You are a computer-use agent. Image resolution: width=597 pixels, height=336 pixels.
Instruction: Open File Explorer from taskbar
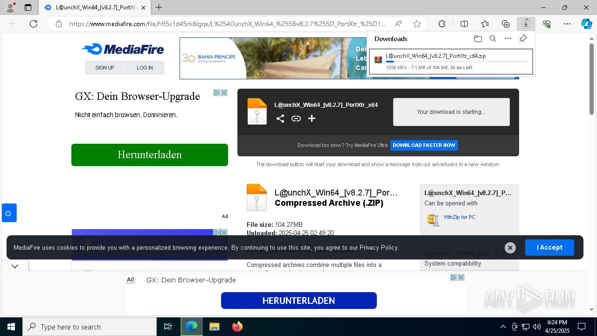214,327
